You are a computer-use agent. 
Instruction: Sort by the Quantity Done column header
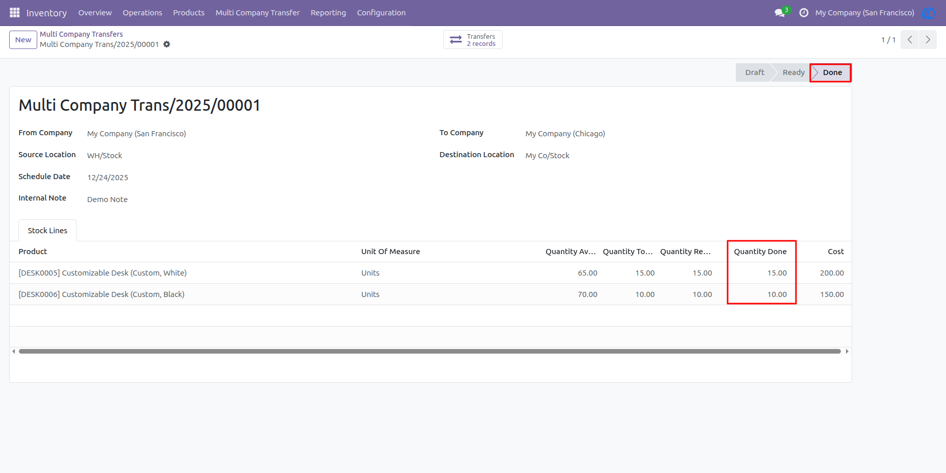(760, 252)
